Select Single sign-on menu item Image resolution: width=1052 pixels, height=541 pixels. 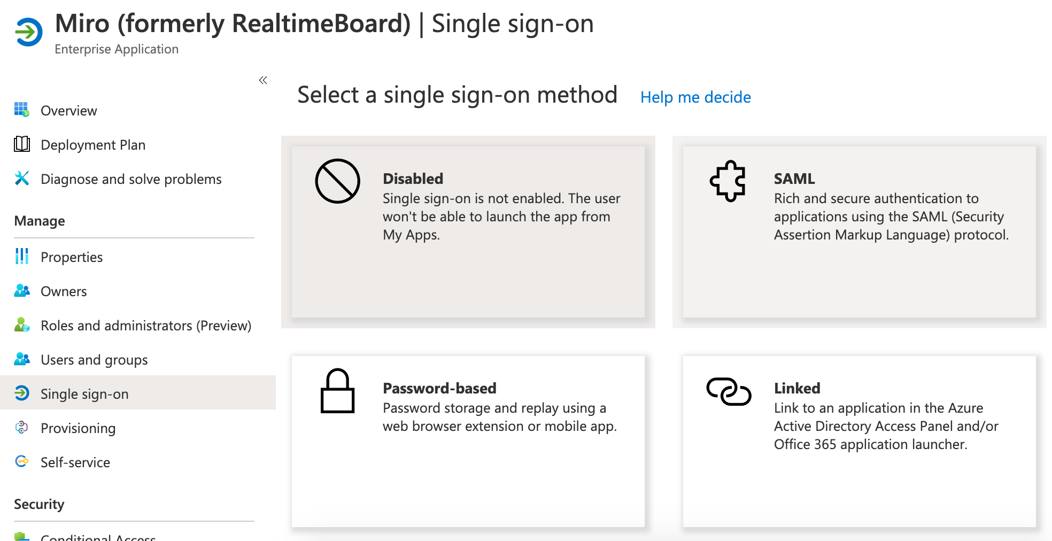point(84,394)
